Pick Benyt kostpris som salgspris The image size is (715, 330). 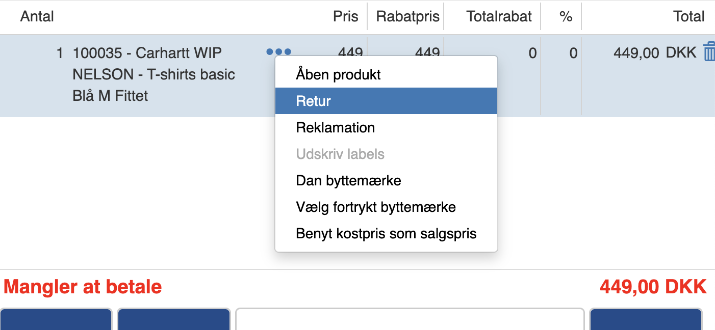point(386,234)
